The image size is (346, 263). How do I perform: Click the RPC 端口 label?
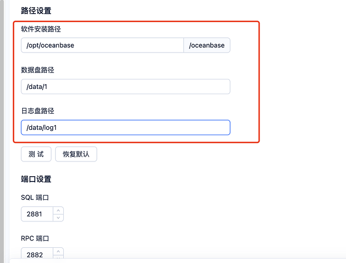tap(35, 238)
